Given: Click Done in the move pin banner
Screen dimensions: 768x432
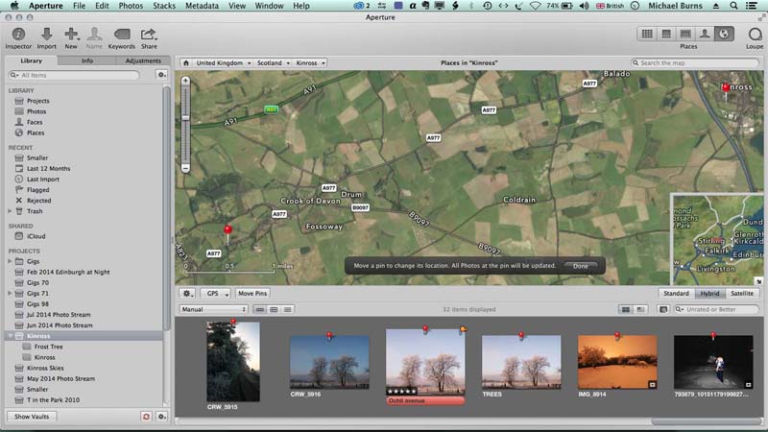Looking at the screenshot, I should click(581, 266).
